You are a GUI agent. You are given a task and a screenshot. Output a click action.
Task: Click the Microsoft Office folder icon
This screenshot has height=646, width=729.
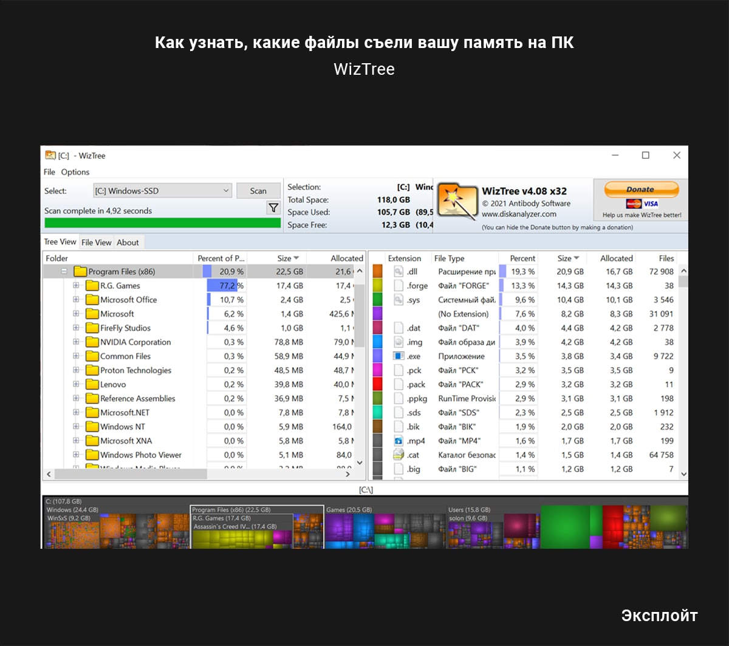pyautogui.click(x=92, y=300)
